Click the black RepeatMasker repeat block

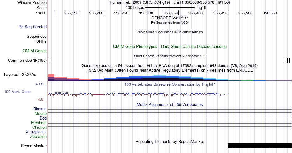click(x=260, y=146)
